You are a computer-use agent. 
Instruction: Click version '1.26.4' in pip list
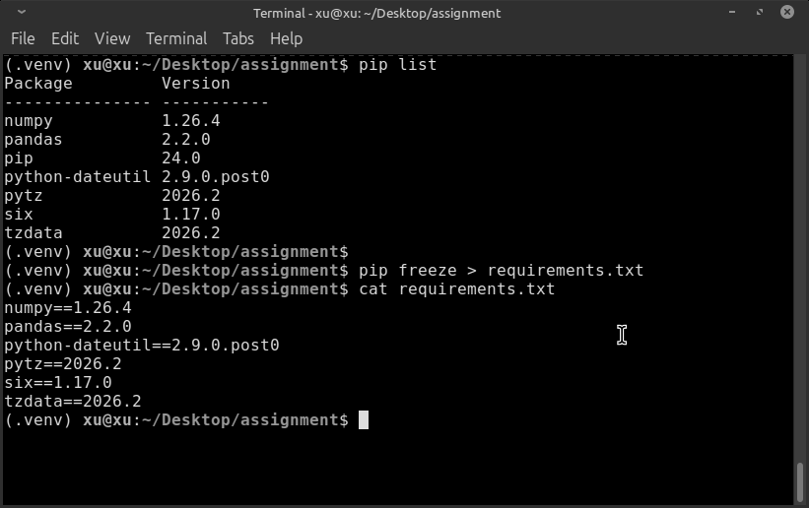[x=191, y=121]
